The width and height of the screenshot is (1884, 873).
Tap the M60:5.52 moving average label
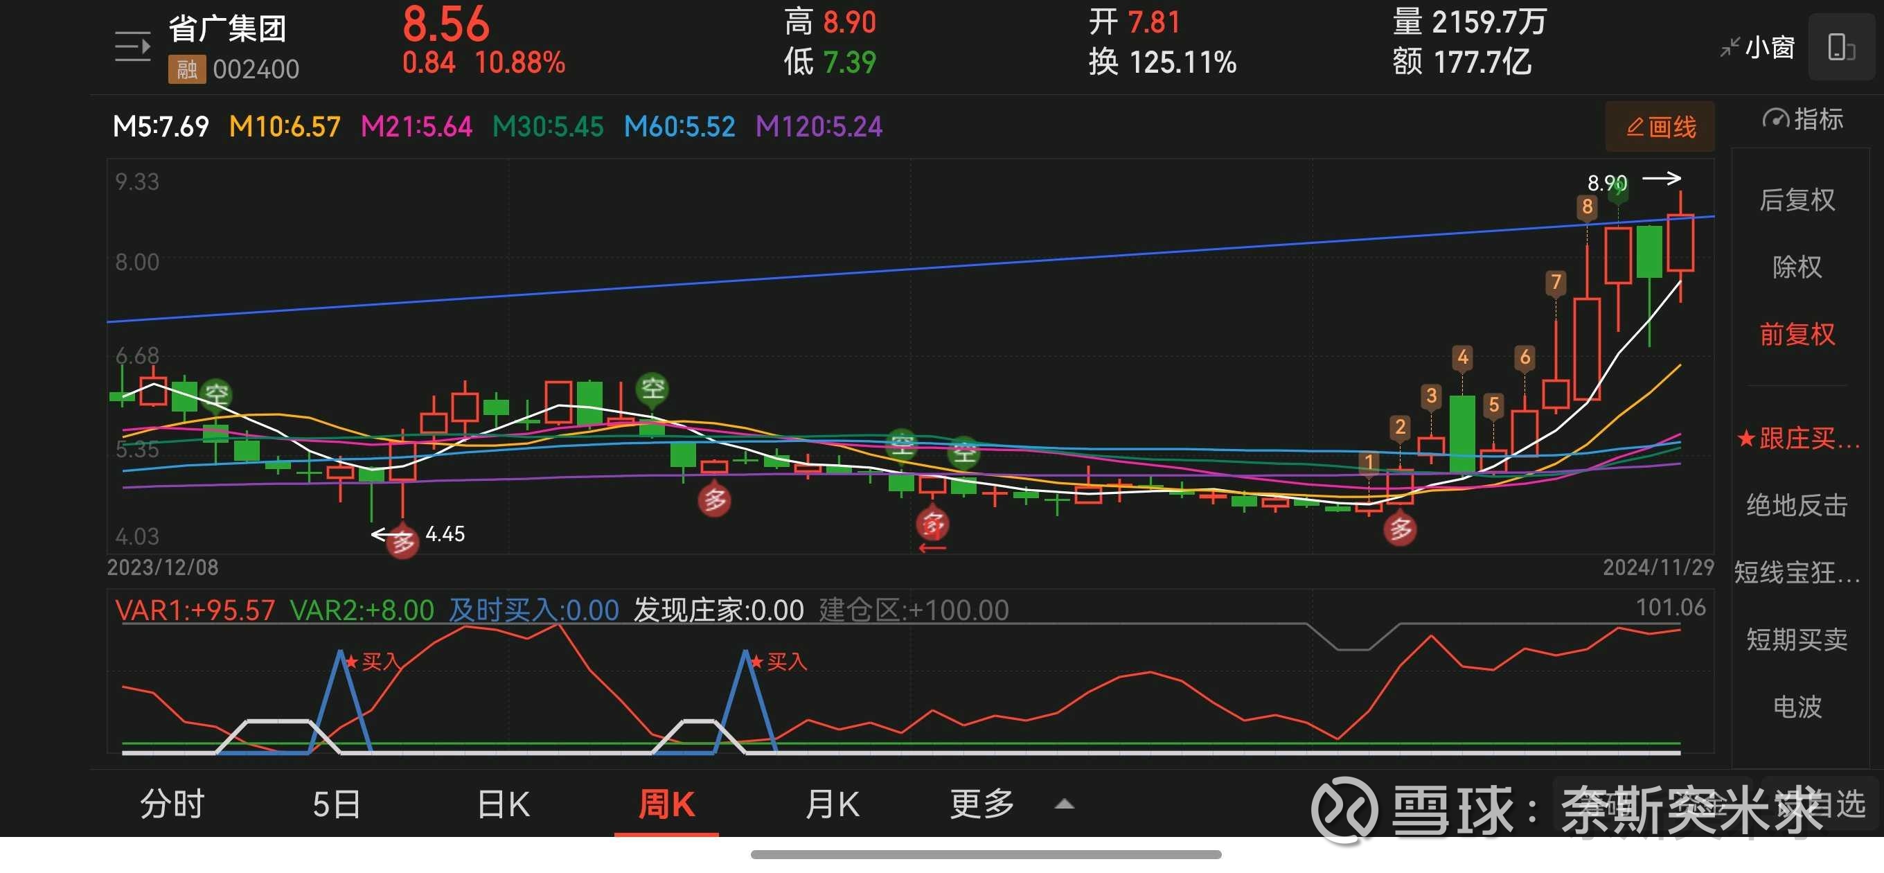tap(679, 127)
